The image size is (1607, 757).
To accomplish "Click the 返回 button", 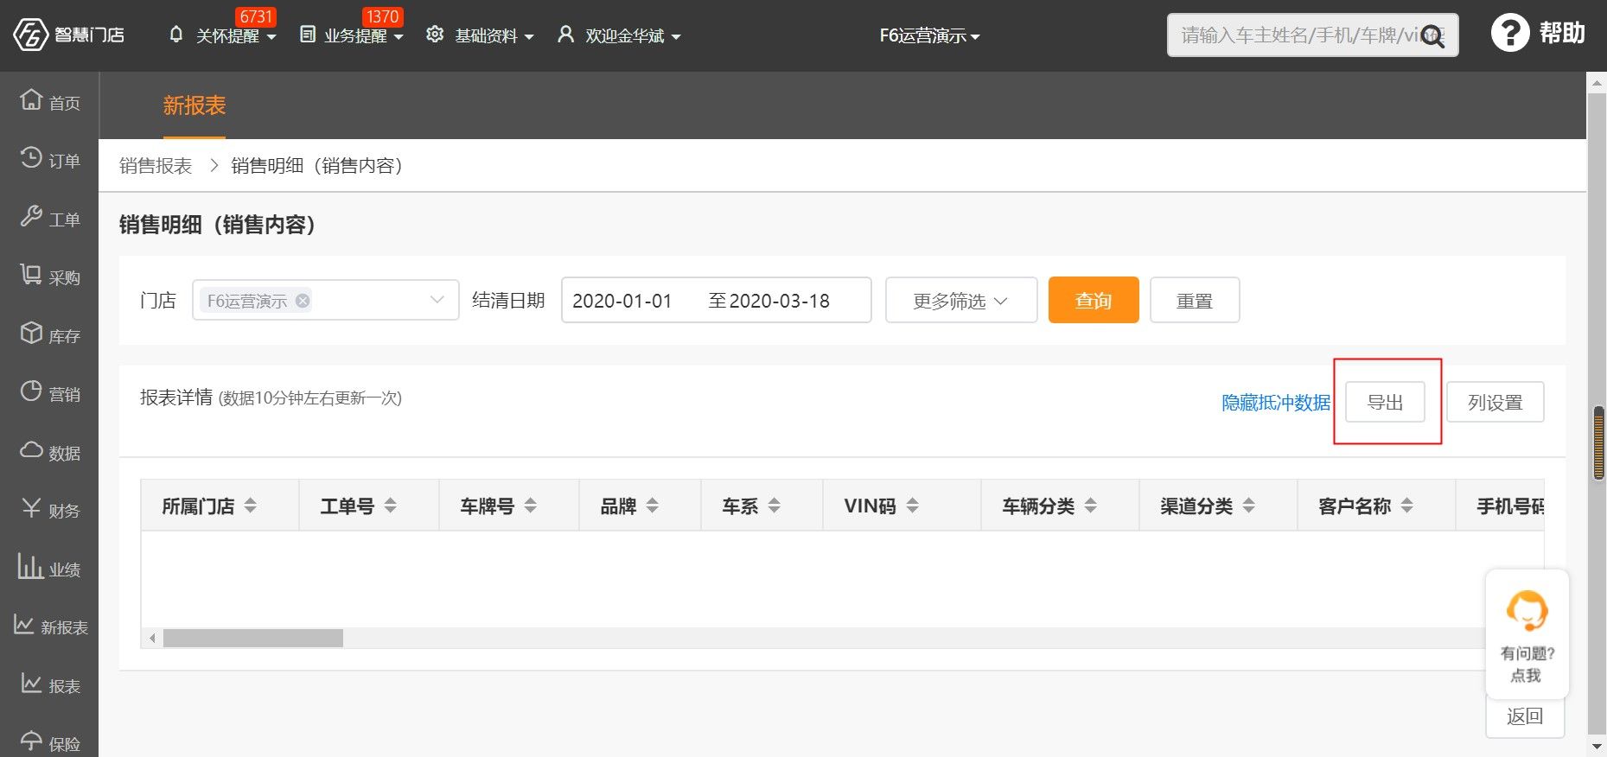I will coord(1525,716).
